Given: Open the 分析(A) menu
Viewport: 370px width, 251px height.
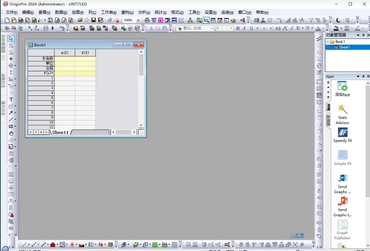Looking at the screenshot, I should pyautogui.click(x=144, y=12).
